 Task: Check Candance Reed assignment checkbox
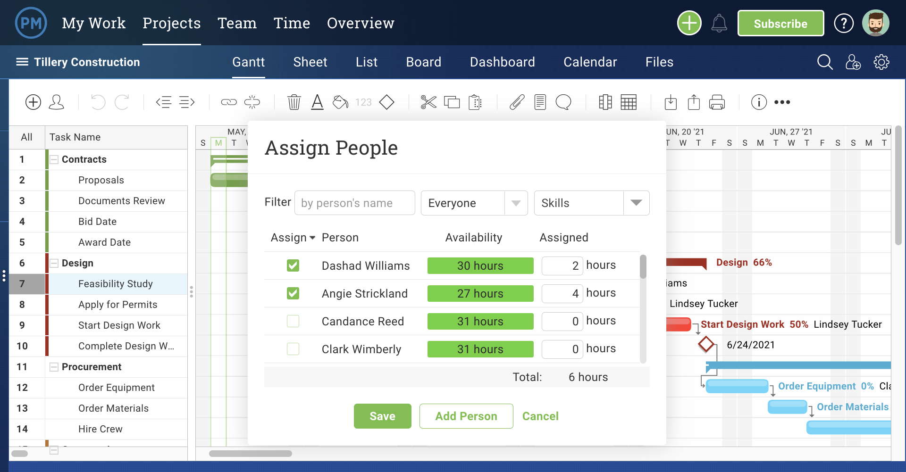coord(293,321)
